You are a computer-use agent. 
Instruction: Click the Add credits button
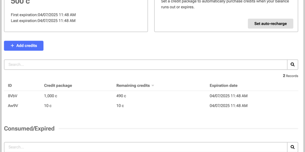tap(24, 46)
